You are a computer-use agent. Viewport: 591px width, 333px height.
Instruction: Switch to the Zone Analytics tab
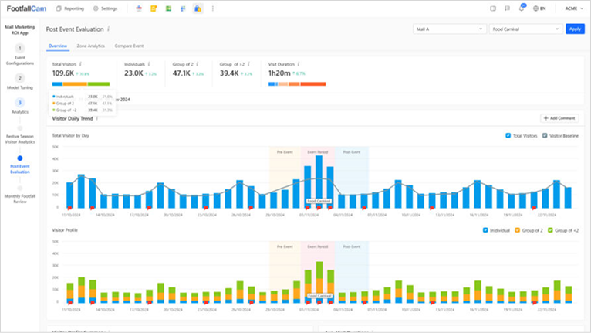(91, 46)
